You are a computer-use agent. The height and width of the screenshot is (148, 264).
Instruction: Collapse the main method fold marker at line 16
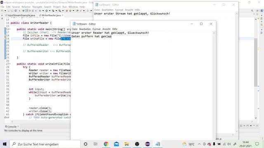(x=10, y=29)
